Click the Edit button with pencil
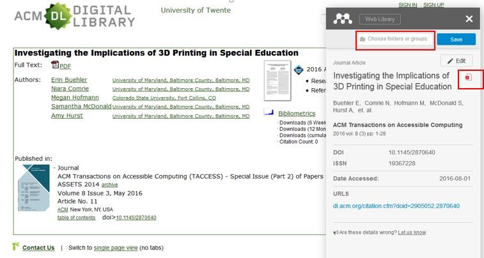This screenshot has width=484, height=258. pyautogui.click(x=457, y=61)
